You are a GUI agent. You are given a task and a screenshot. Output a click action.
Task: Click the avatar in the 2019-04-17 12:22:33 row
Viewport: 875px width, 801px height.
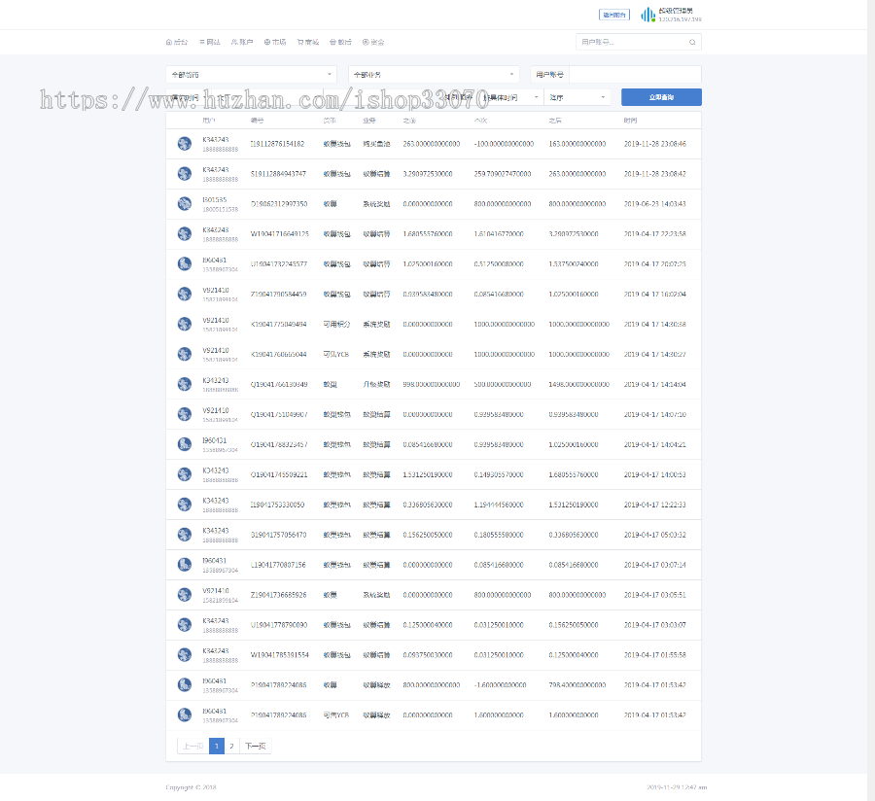pos(185,505)
